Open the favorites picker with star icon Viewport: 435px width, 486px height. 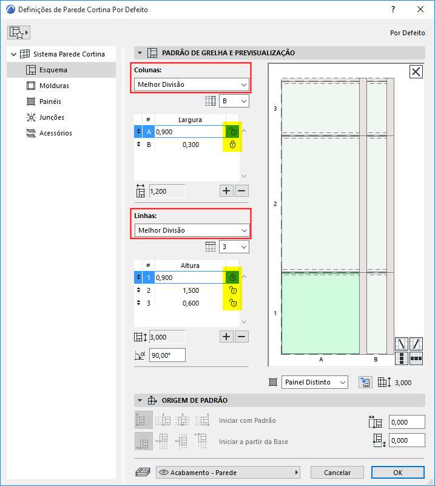click(19, 33)
